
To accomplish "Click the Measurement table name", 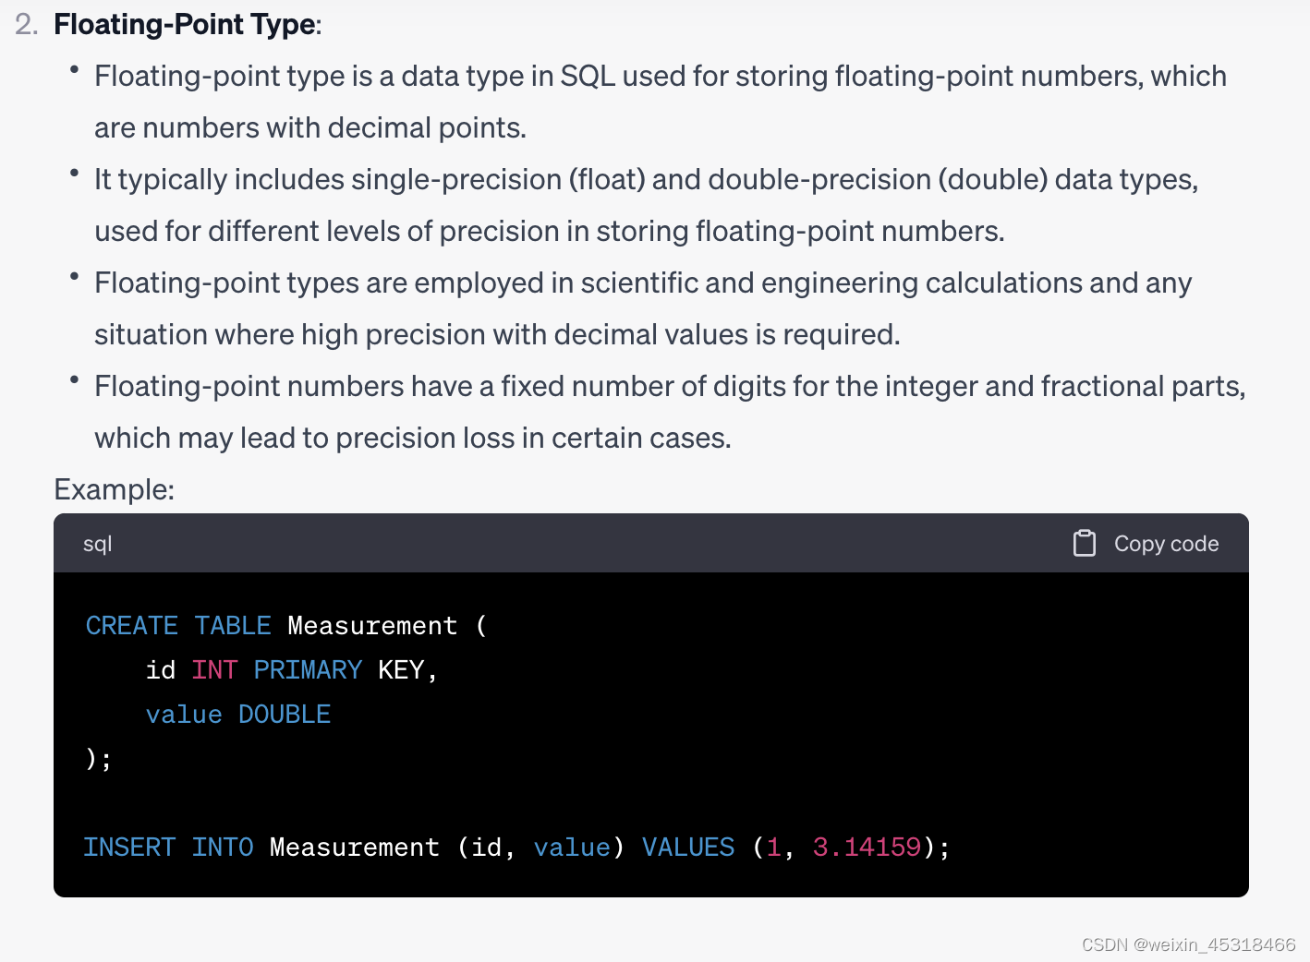I will [371, 625].
